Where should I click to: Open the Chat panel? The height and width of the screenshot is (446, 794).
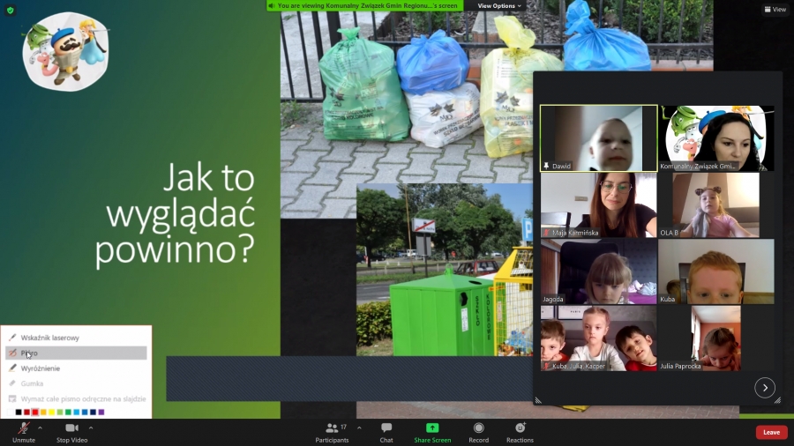pyautogui.click(x=386, y=433)
